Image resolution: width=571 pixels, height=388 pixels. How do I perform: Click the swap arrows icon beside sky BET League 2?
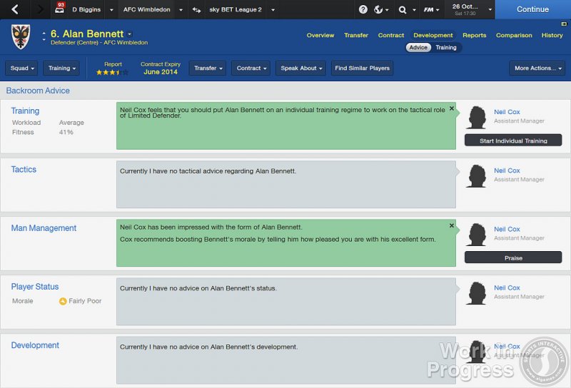pyautogui.click(x=197, y=9)
